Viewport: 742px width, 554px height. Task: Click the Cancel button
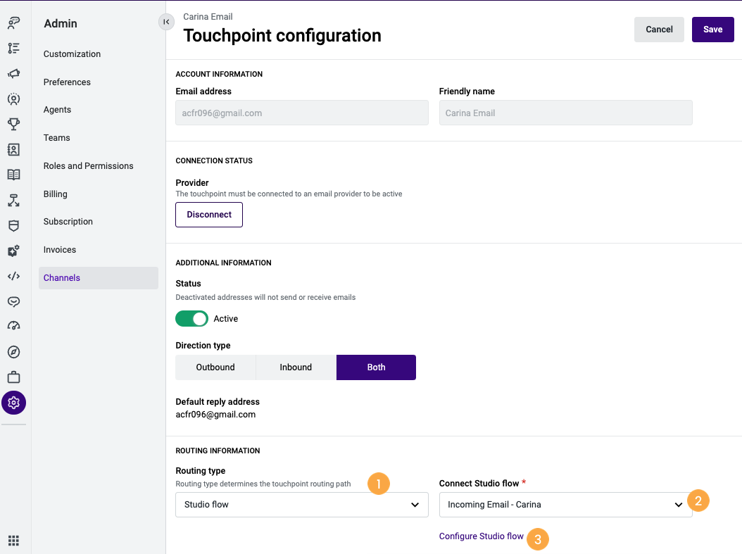click(659, 30)
